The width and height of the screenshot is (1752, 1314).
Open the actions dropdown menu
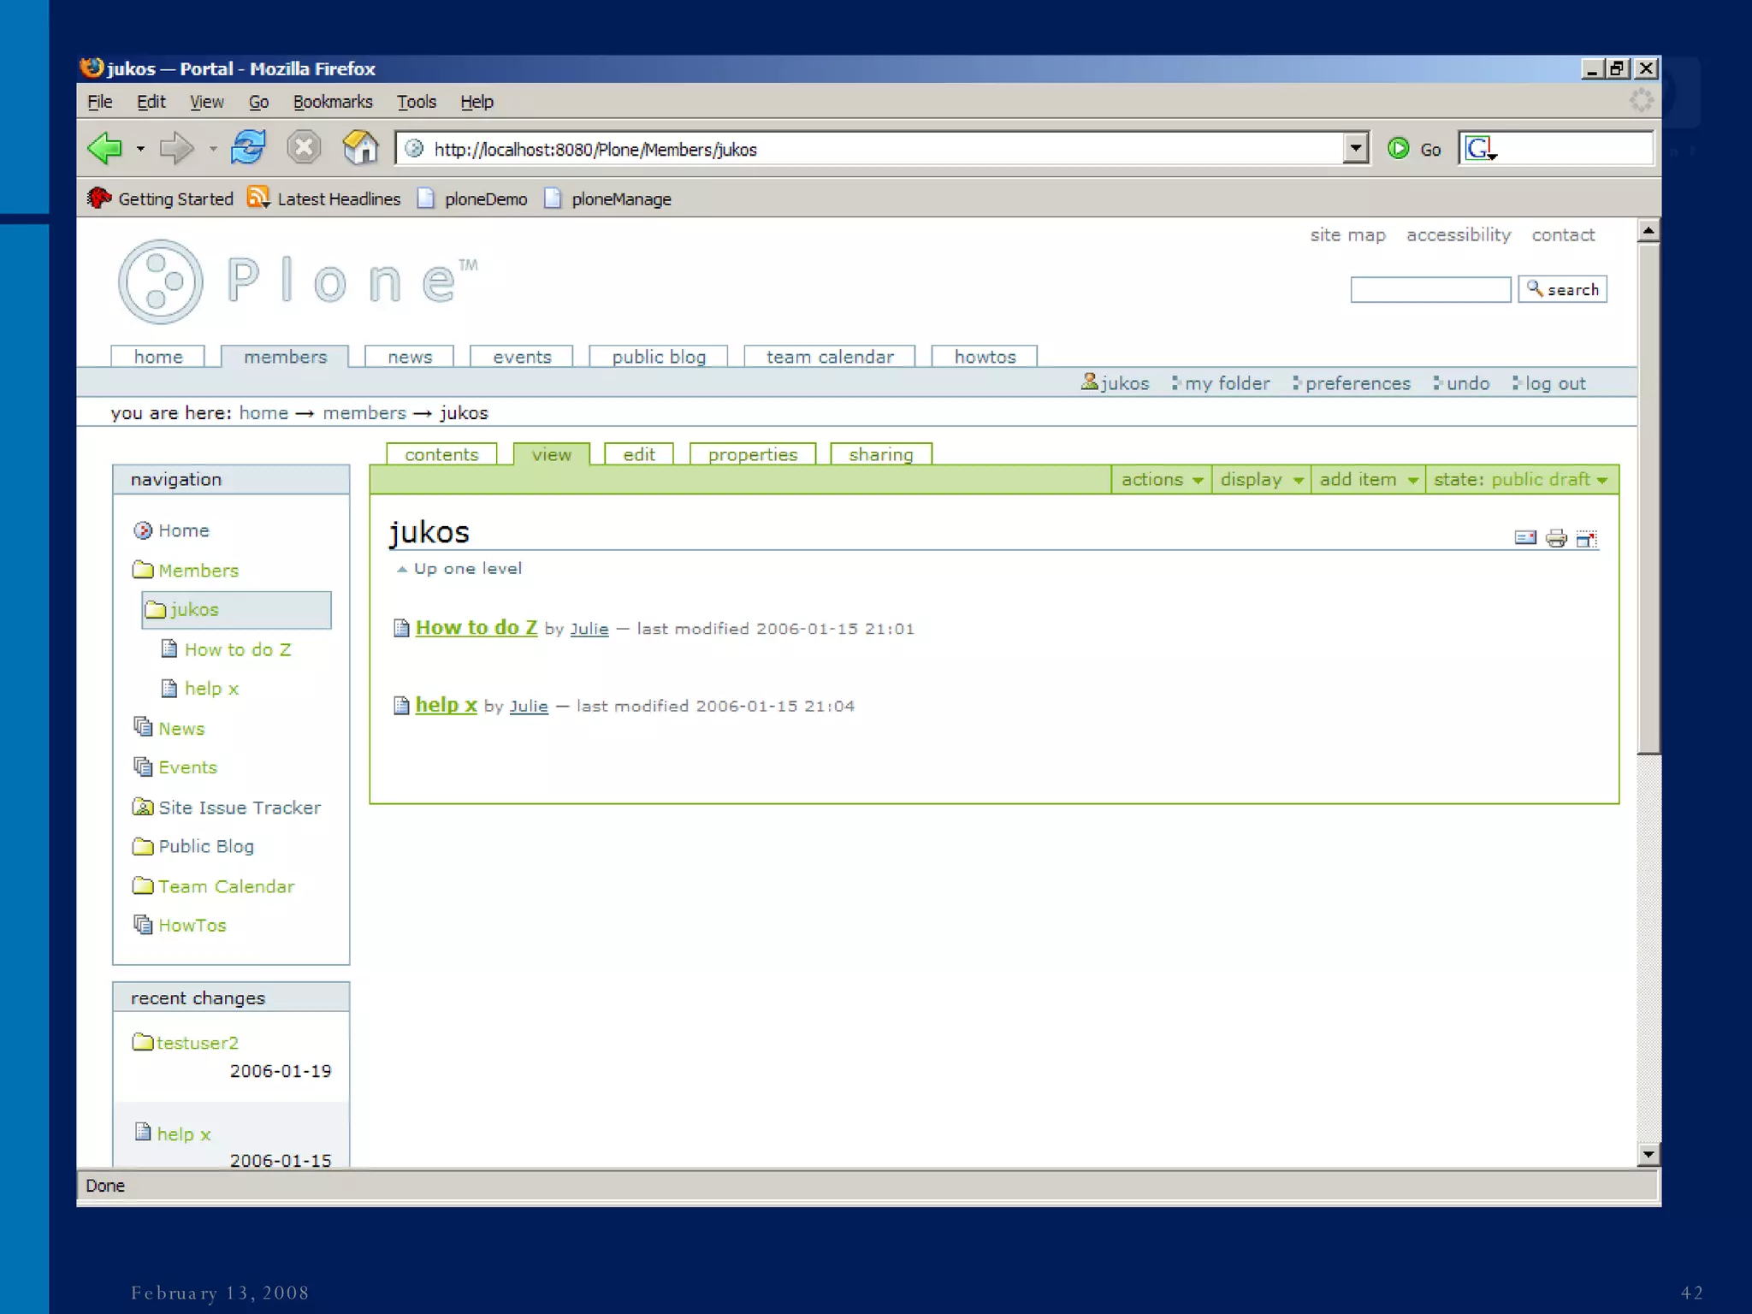(1161, 480)
